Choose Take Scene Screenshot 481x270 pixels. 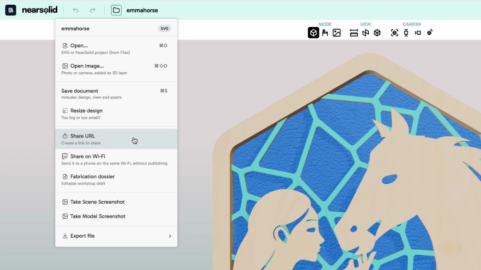[116, 202]
